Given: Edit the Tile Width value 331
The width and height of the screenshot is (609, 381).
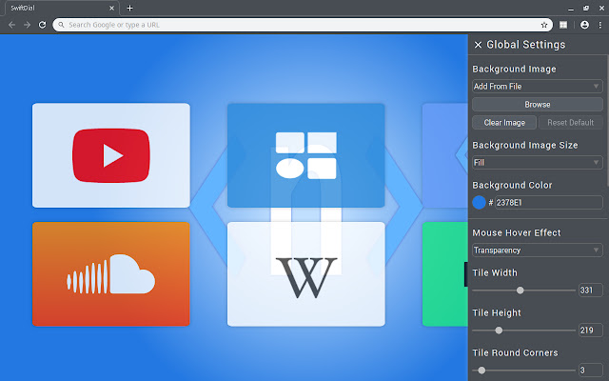Looking at the screenshot, I should pos(590,290).
